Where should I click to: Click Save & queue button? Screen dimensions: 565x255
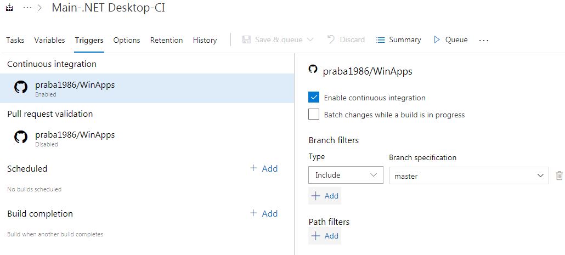273,39
